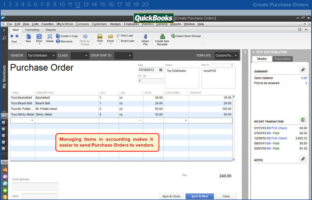
Task: Switch to the Transaction tab in side panel
Action: 282,59
